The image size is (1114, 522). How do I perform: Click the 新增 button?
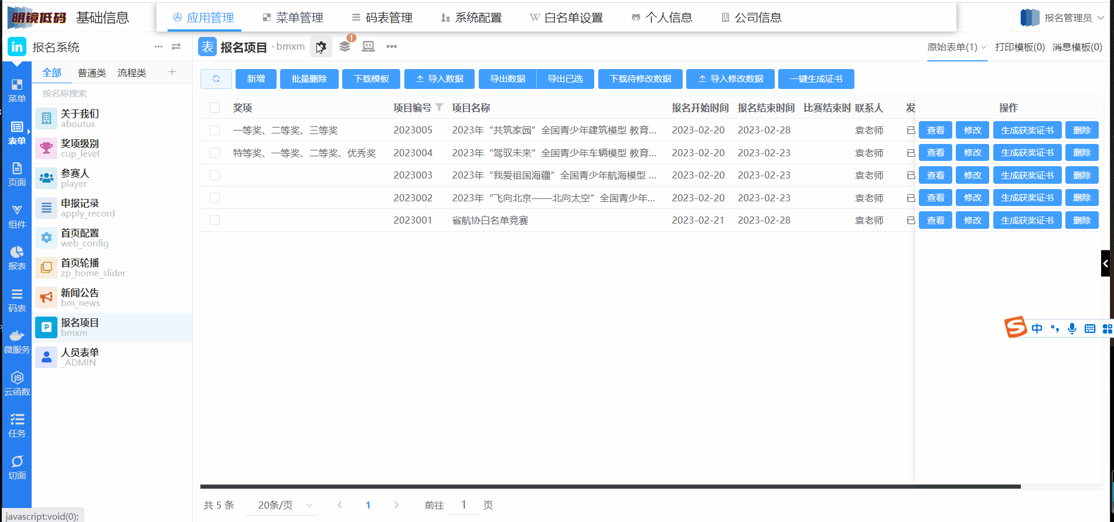[x=256, y=79]
